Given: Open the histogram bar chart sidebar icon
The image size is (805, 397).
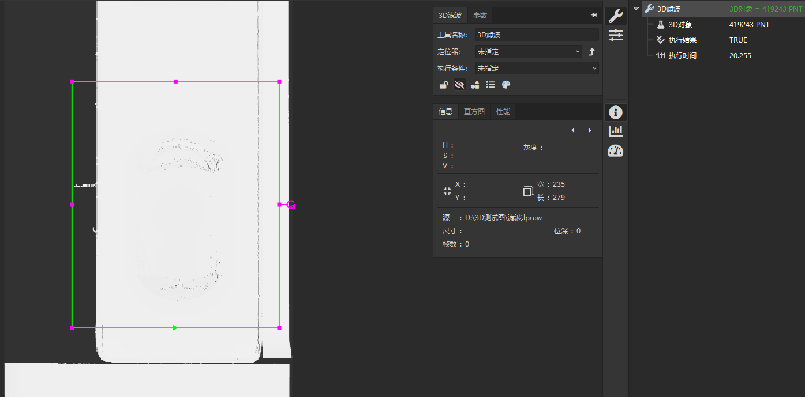Looking at the screenshot, I should tap(616, 131).
